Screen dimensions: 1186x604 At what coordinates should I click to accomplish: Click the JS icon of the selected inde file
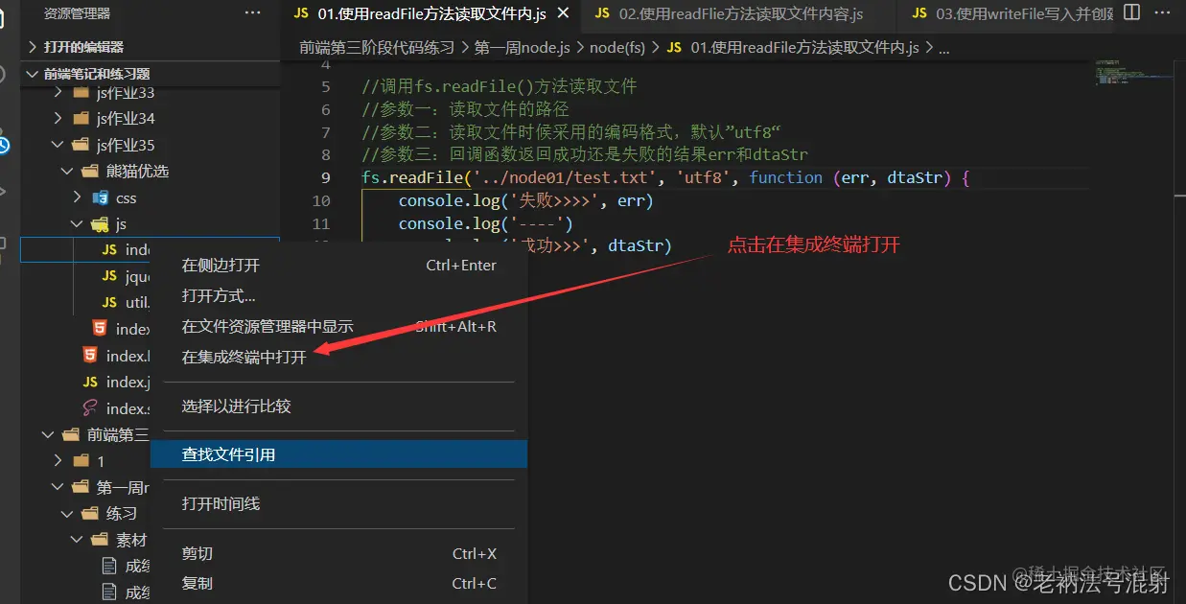pos(110,249)
